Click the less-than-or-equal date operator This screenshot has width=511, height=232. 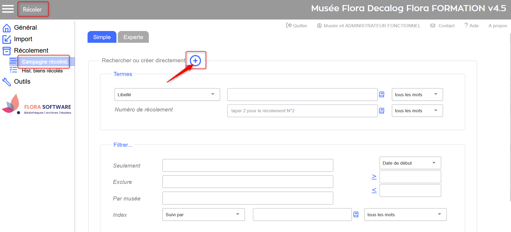[x=374, y=190]
